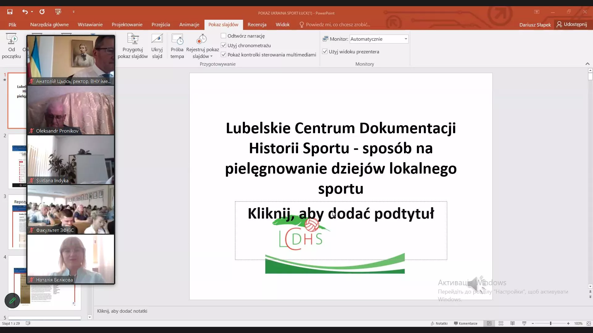Toggle Użyj widoku prezentera option
Screen dimensions: 593x333
[325, 51]
